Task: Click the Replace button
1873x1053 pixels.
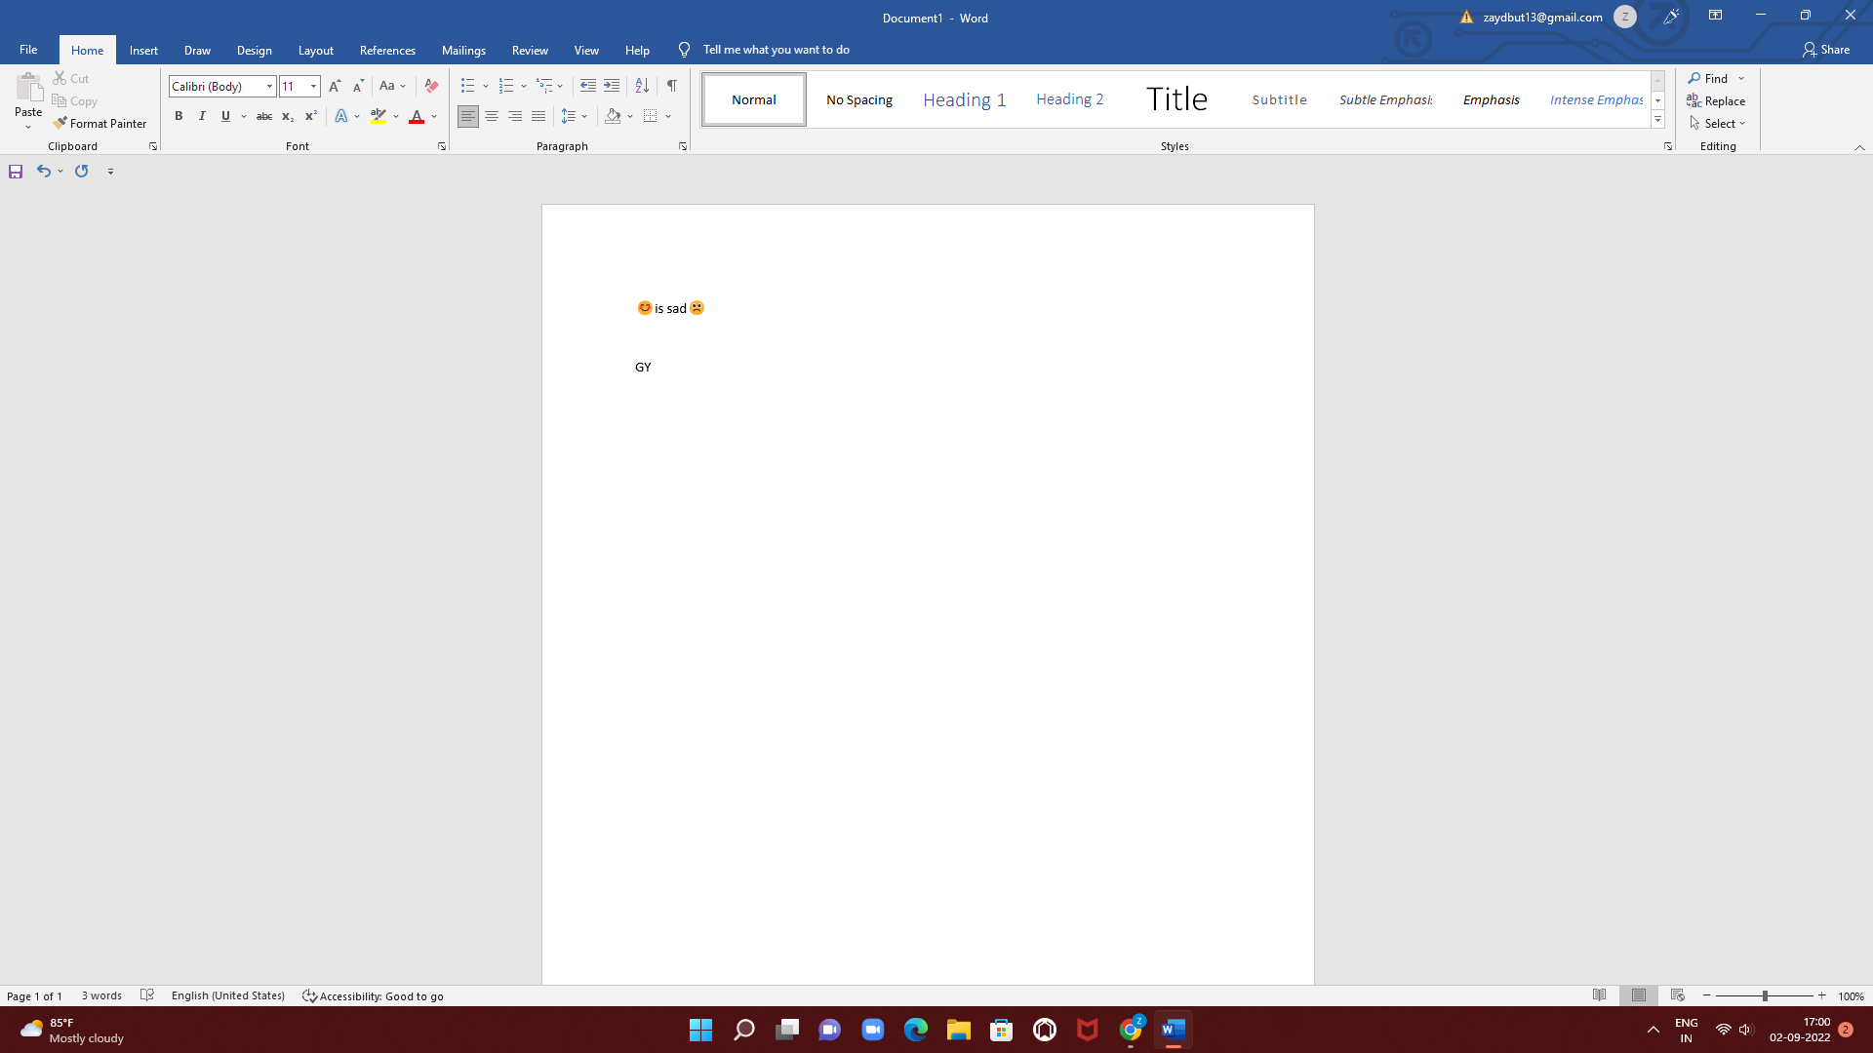Action: (1716, 100)
